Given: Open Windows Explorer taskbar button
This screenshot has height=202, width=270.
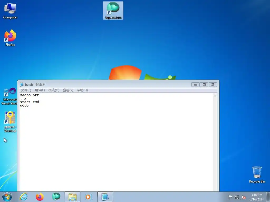Looking at the screenshot, I should coord(73,197).
